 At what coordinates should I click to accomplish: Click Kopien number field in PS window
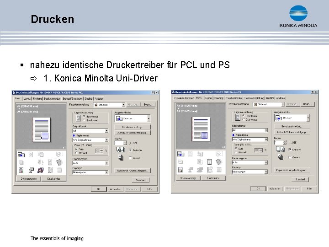[x=279, y=143]
